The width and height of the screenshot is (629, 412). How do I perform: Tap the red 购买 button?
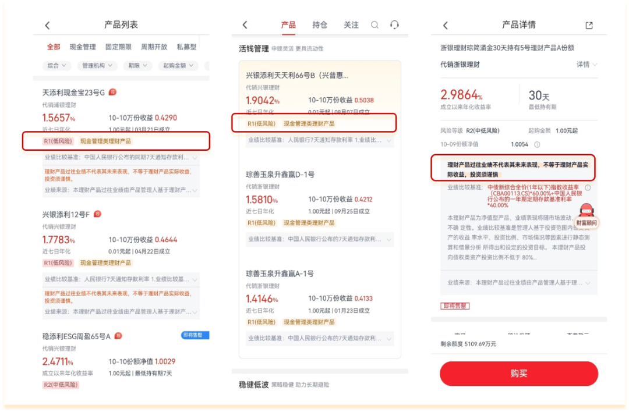click(519, 374)
